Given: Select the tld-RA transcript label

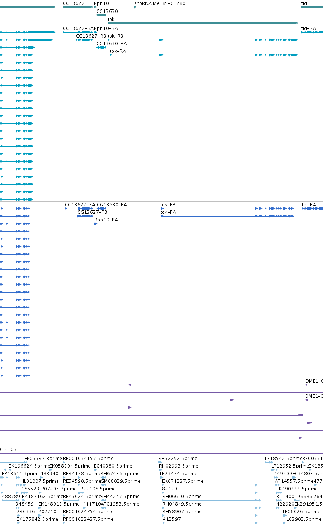Looking at the screenshot, I should click(x=309, y=28).
